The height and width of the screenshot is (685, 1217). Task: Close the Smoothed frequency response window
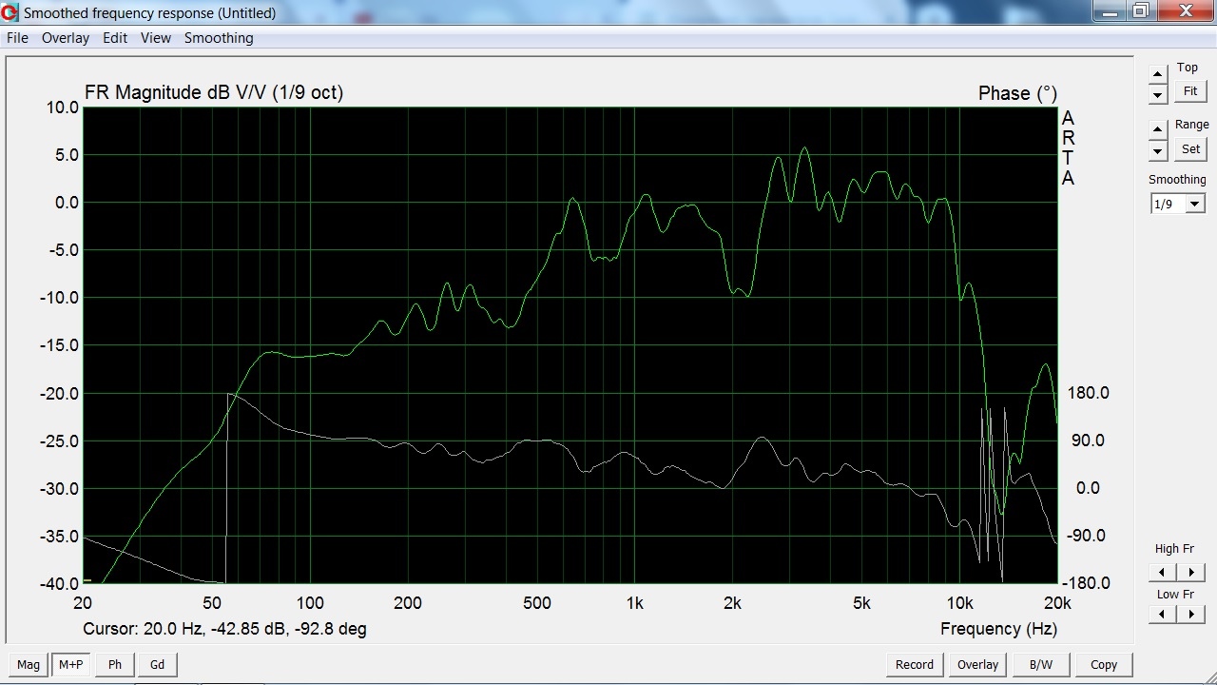pyautogui.click(x=1186, y=10)
